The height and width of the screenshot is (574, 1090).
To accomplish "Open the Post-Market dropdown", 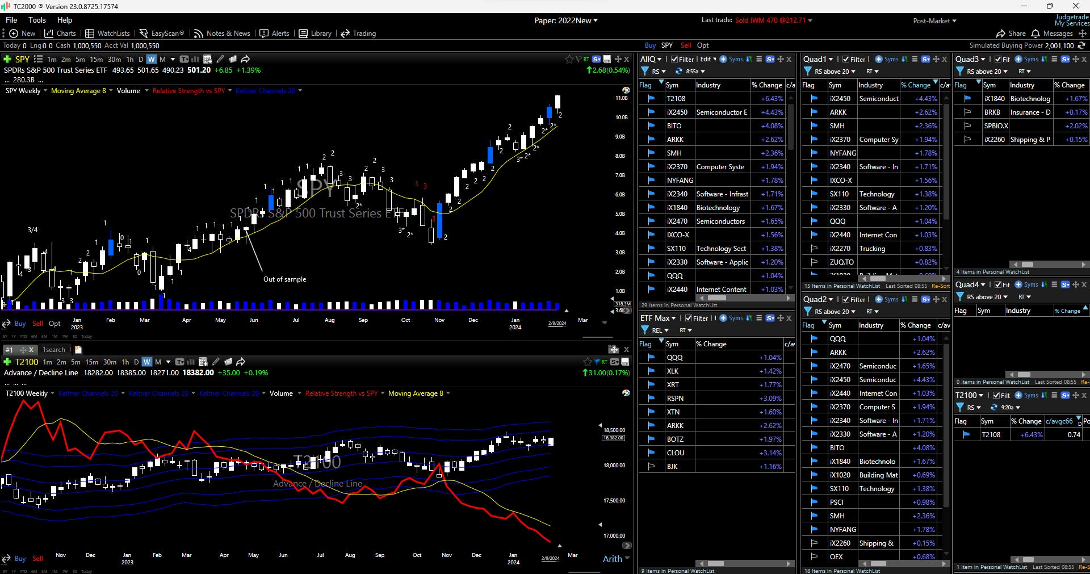I will click(x=934, y=21).
